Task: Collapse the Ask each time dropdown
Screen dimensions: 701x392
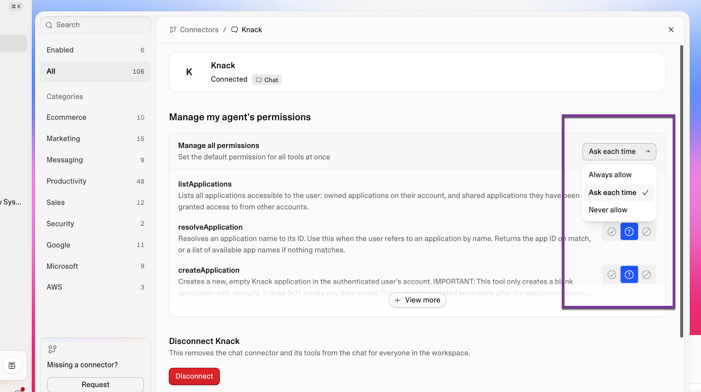Action: (x=619, y=151)
